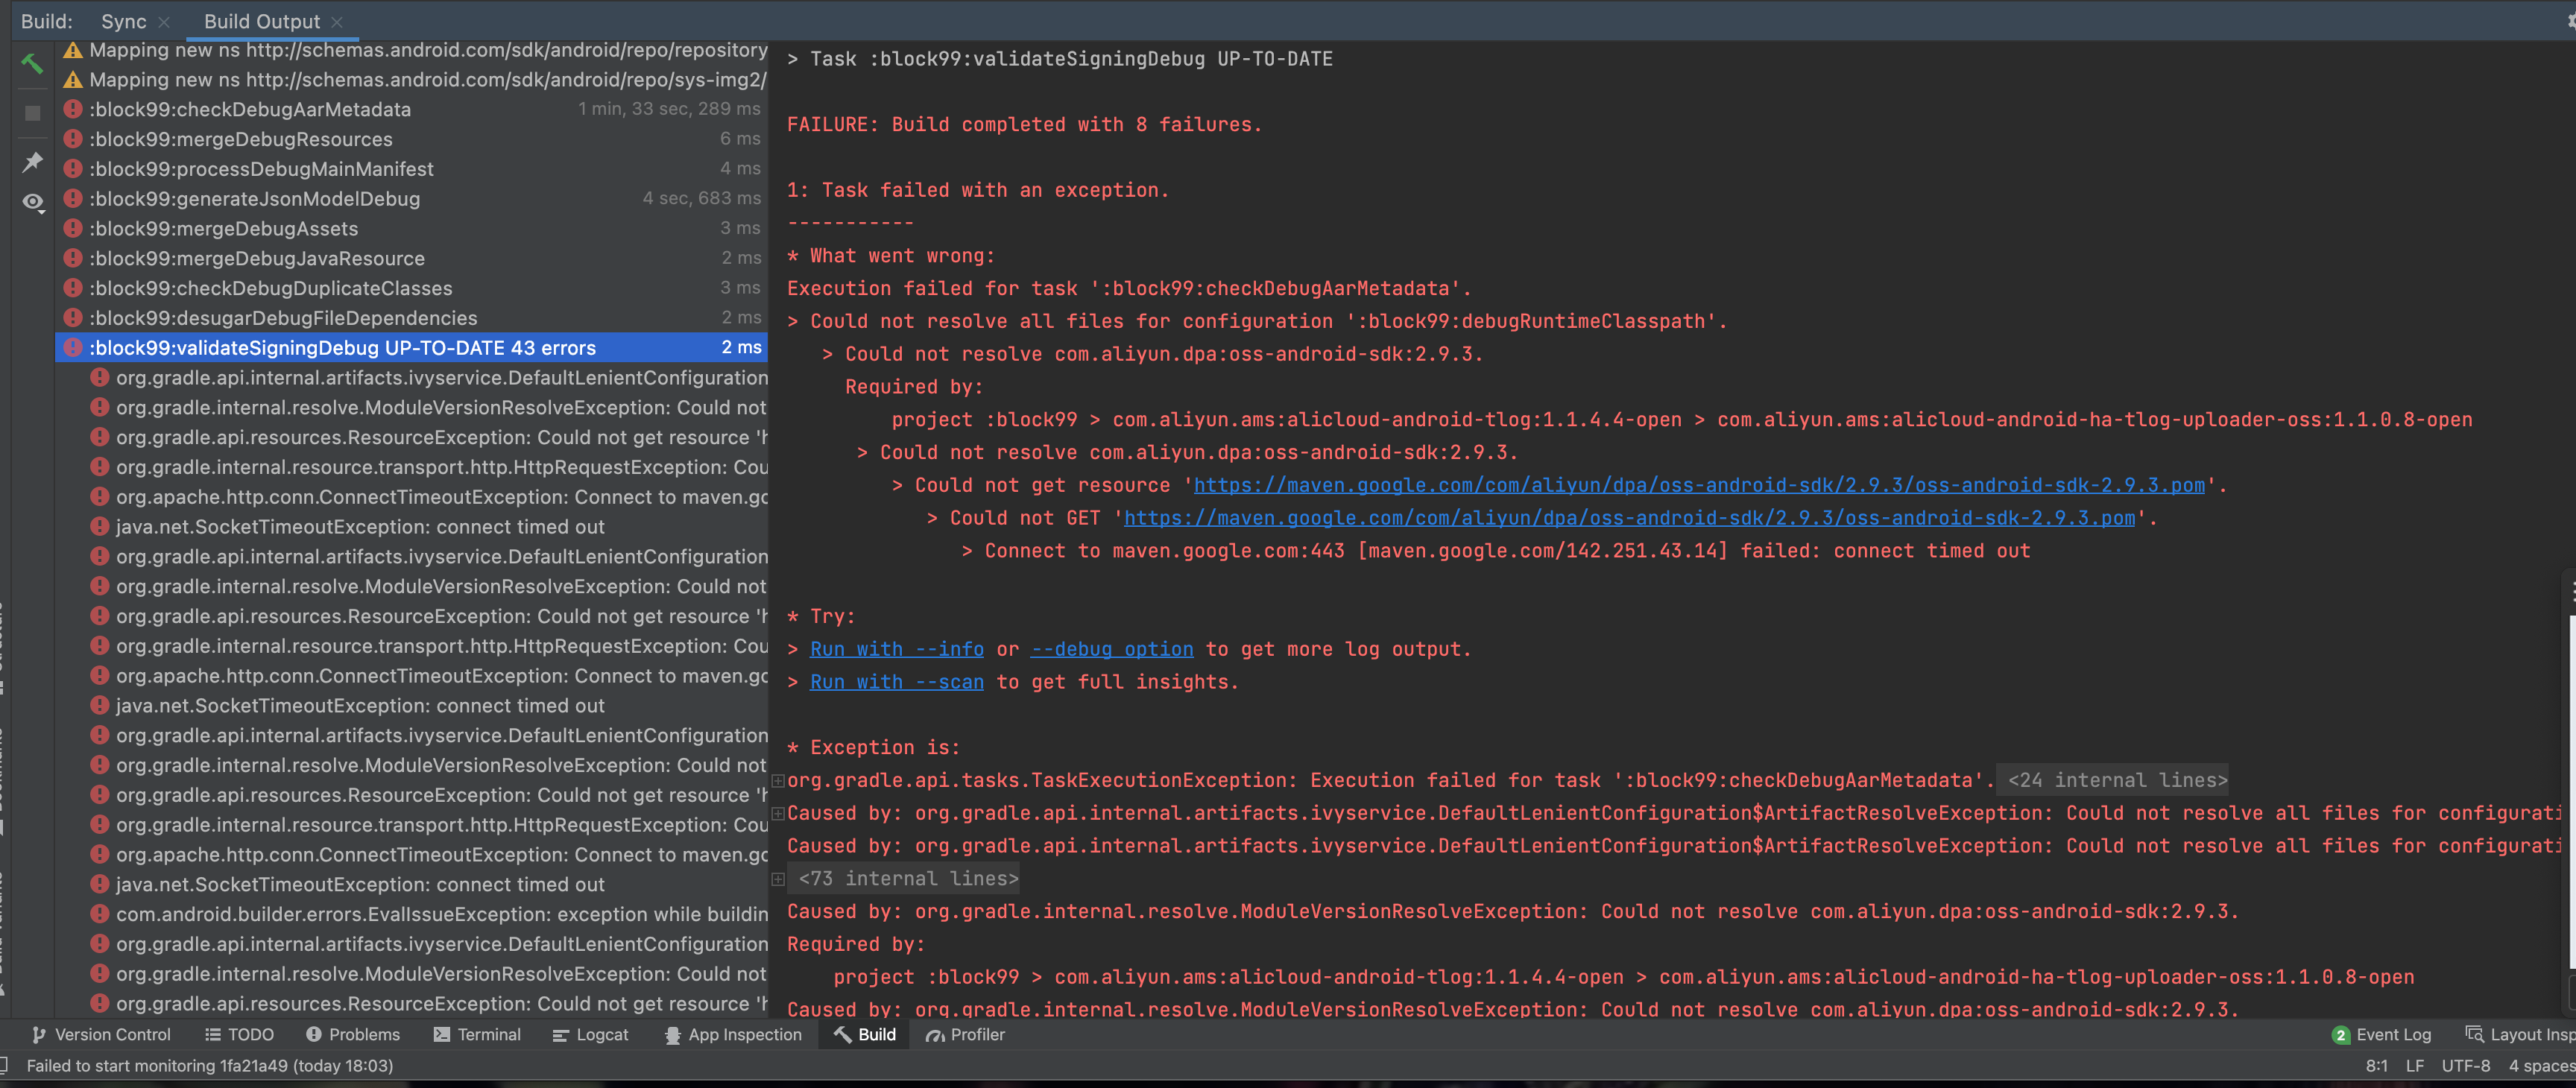The image size is (2576, 1088).
Task: Click error icon of :block99:mergeDebugAssets
Action: (73, 228)
